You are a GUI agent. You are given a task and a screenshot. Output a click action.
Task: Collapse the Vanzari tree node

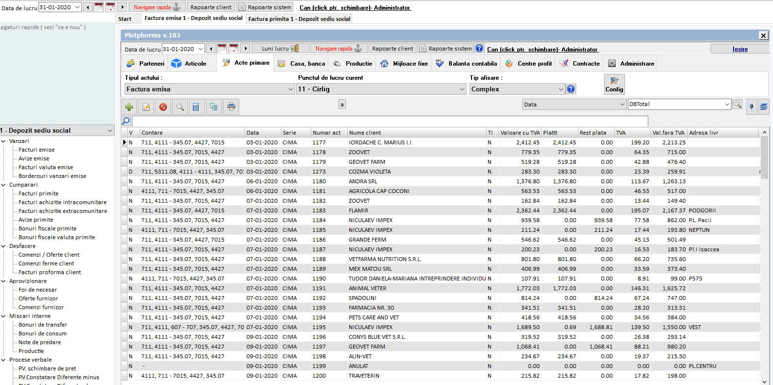[x=4, y=141]
